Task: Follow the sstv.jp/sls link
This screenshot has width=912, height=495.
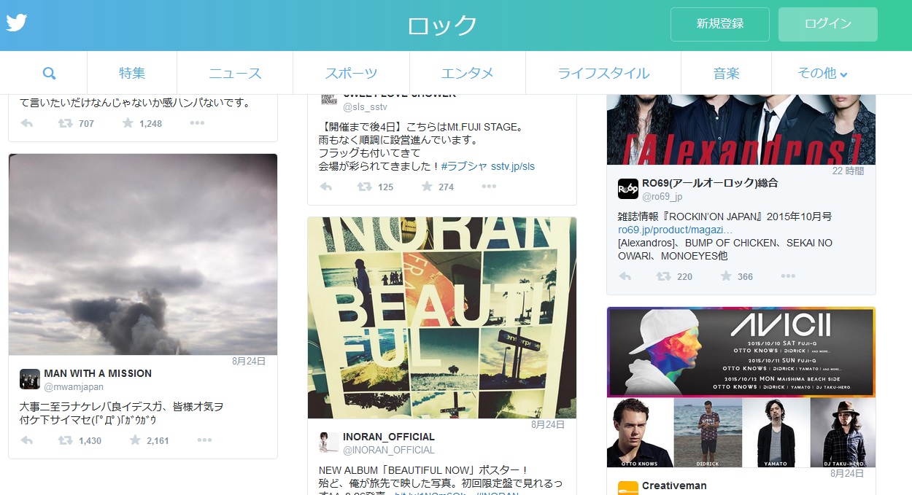Action: pos(513,166)
